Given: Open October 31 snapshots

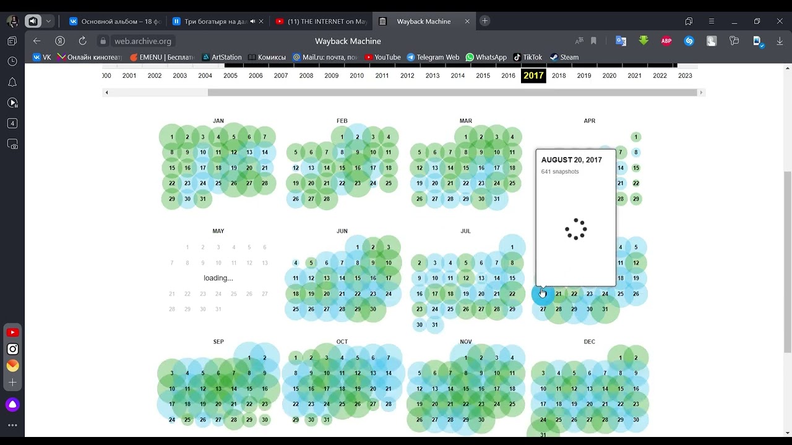Looking at the screenshot, I should tap(327, 420).
